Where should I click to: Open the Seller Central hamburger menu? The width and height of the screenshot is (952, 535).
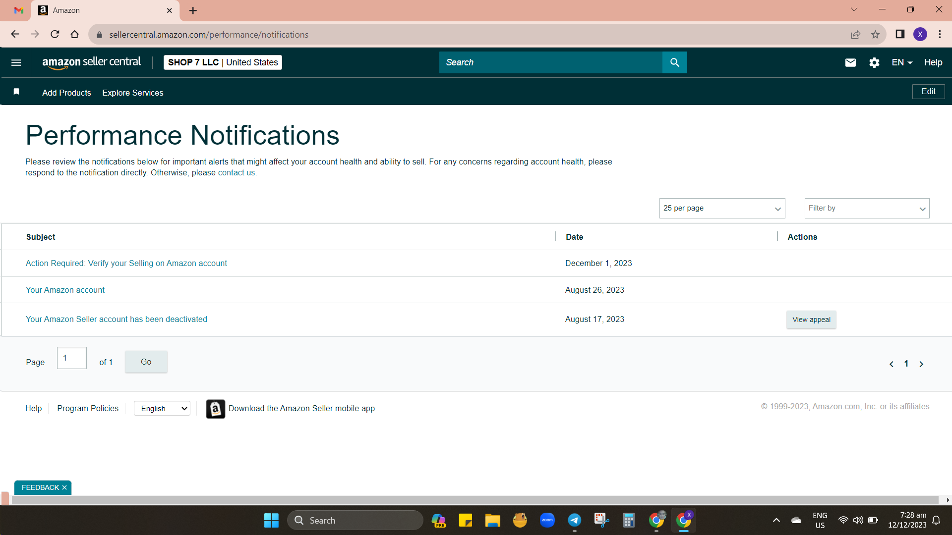pyautogui.click(x=16, y=62)
